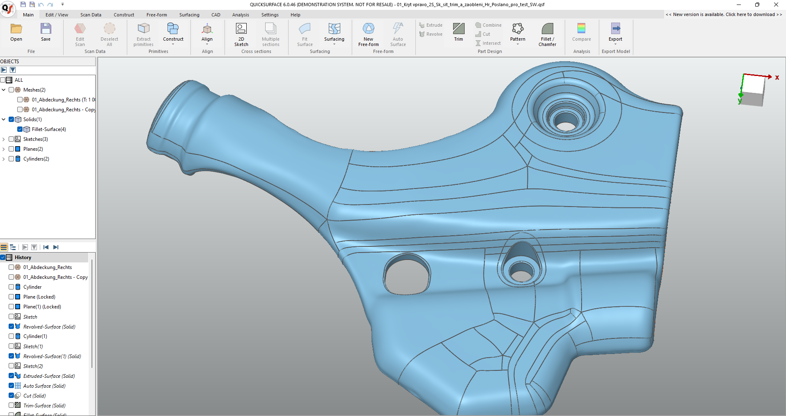Click the Extrude part design tool
This screenshot has width=786, height=416.
pyautogui.click(x=431, y=25)
